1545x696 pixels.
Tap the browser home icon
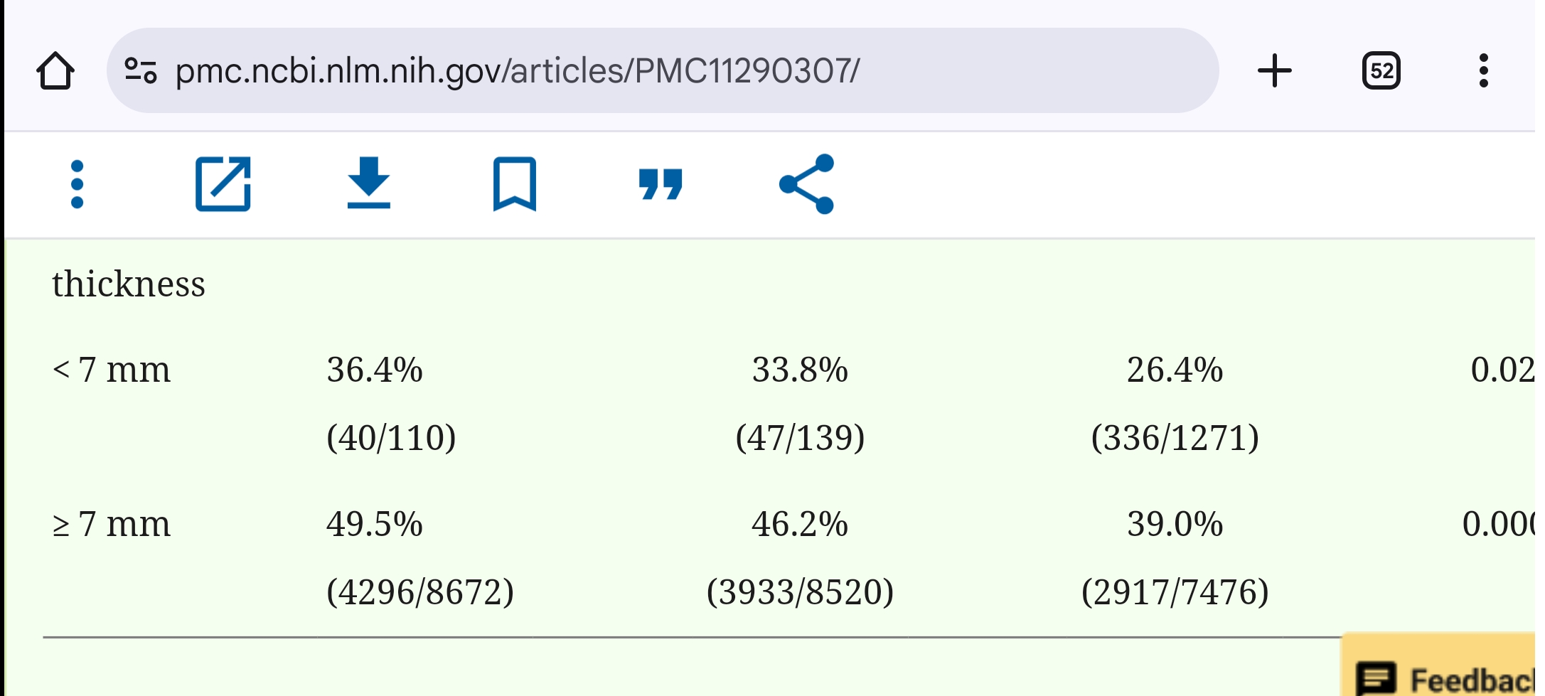click(55, 71)
